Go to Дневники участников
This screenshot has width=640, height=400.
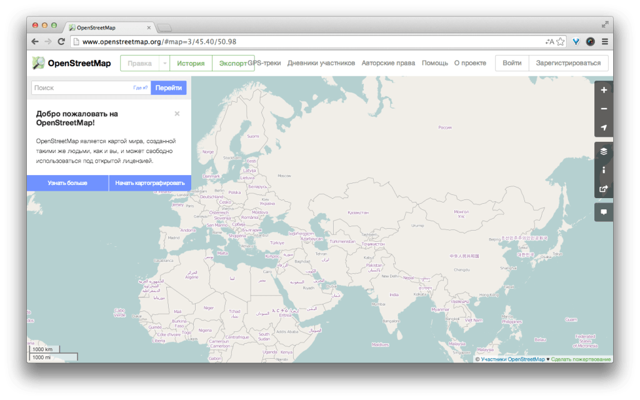321,63
